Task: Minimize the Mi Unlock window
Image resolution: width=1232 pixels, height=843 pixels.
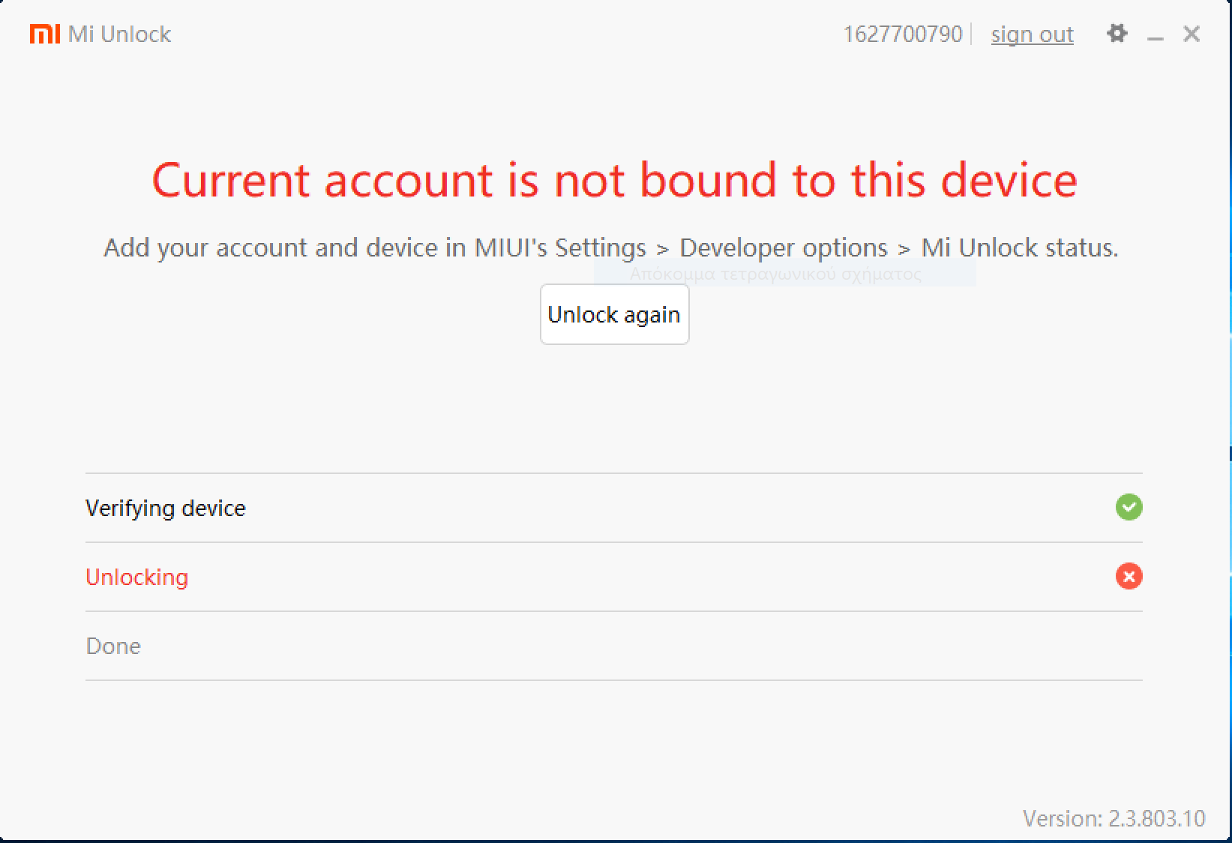Action: 1156,36
